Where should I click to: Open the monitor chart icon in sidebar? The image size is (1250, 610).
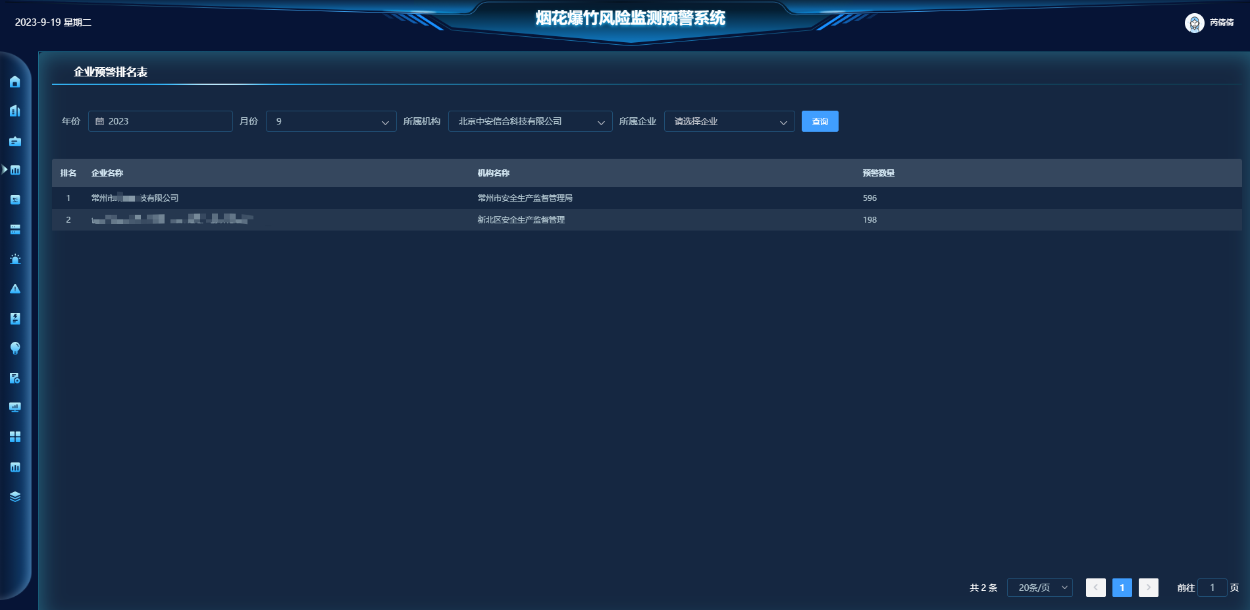(x=15, y=407)
